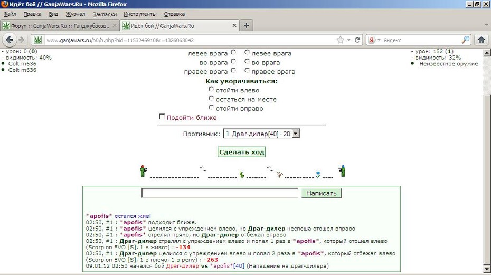491x275 pixels.
Task: Click 'видимость: 32%' stat text
Action: click(438, 58)
